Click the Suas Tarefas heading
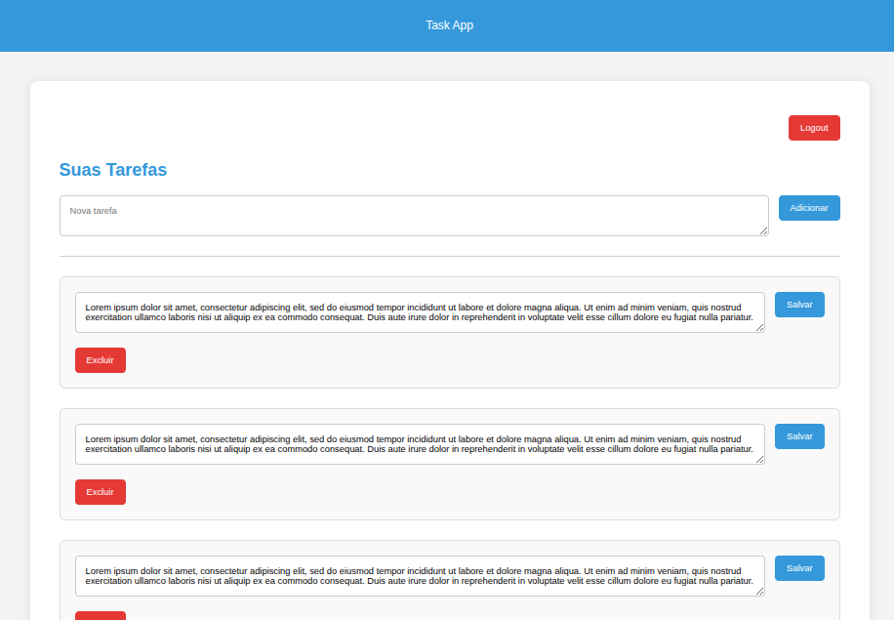 tap(112, 169)
